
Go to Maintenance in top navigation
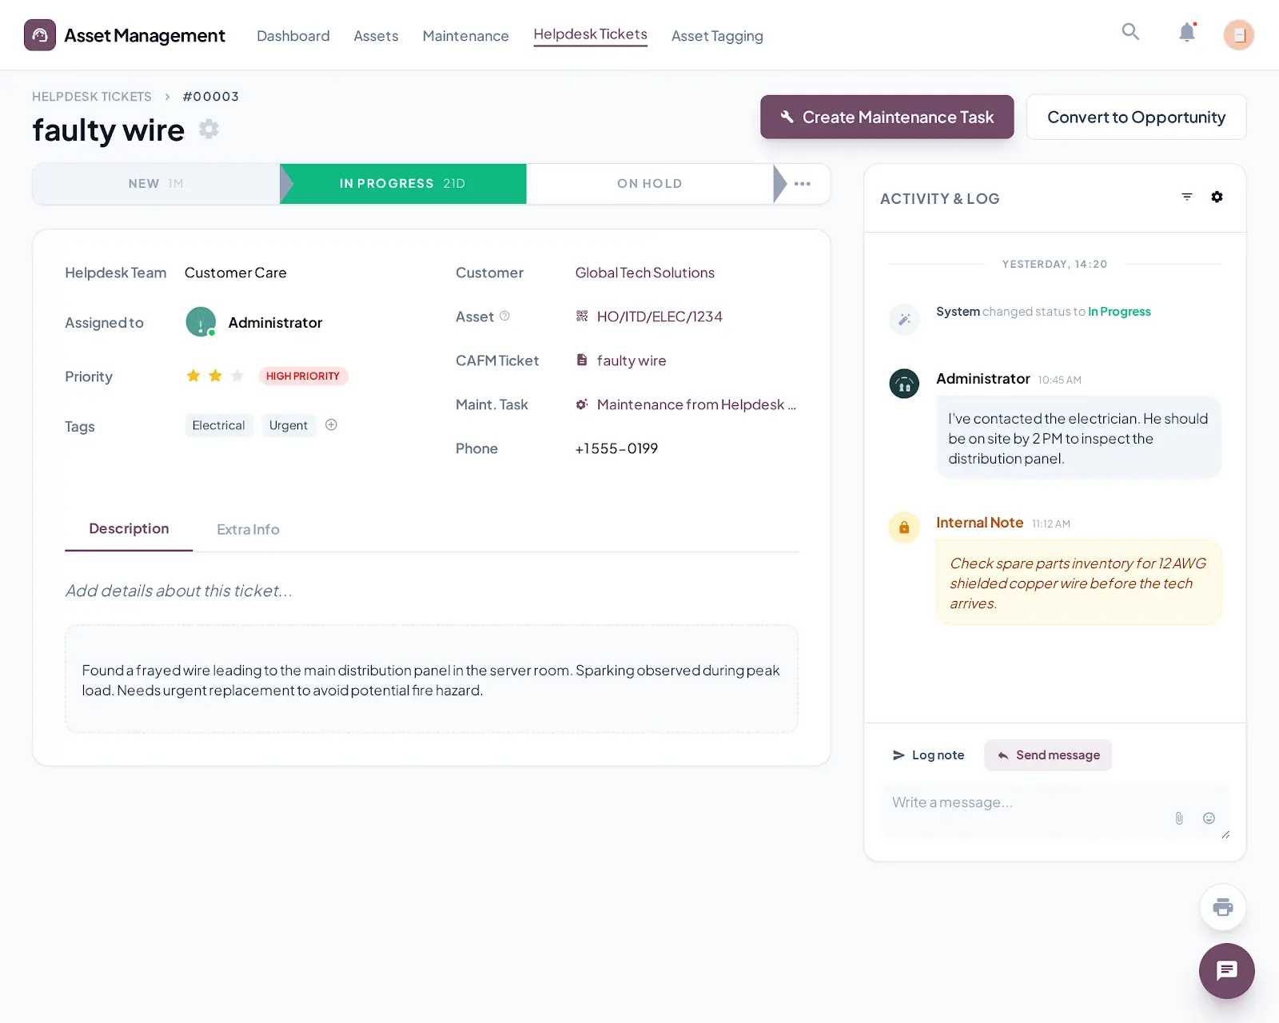point(465,36)
